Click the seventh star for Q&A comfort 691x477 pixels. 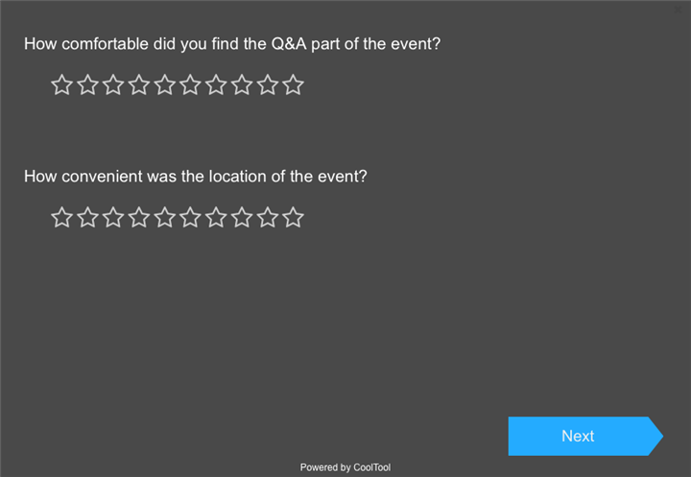pos(217,85)
